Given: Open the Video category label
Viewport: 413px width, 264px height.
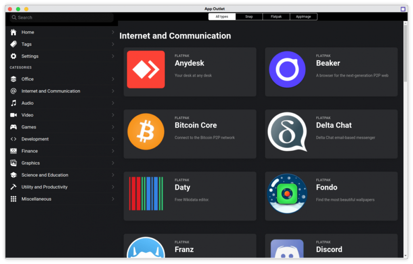Looking at the screenshot, I should pyautogui.click(x=27, y=115).
